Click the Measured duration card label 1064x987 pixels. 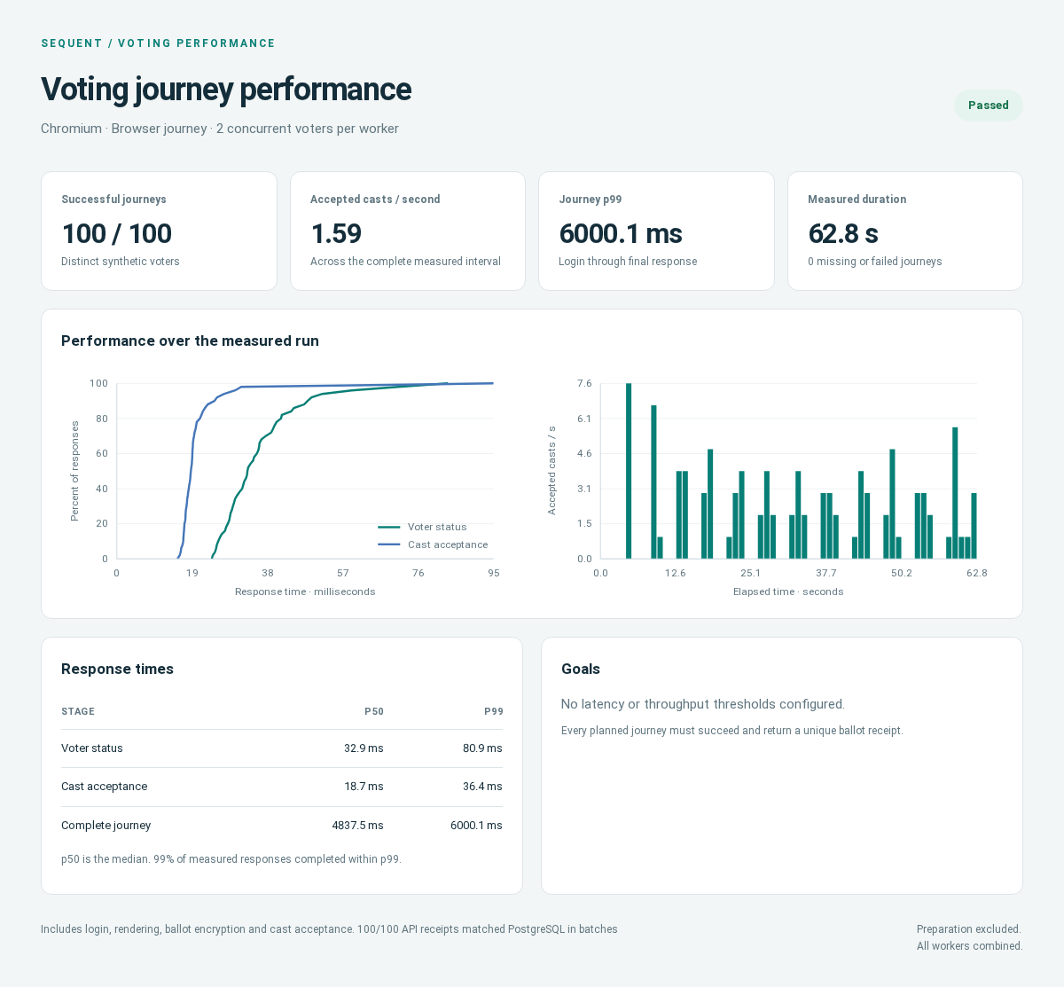click(857, 200)
